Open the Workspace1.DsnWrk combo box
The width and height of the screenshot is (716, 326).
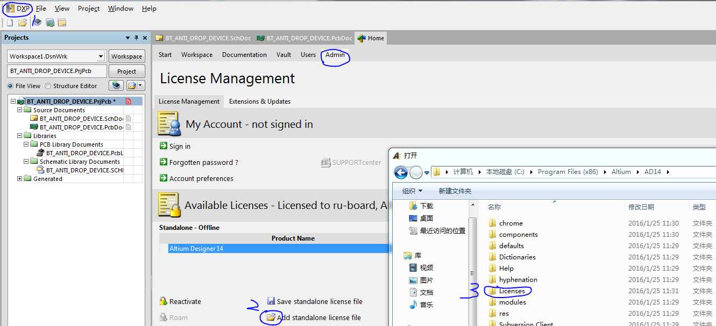click(x=56, y=56)
